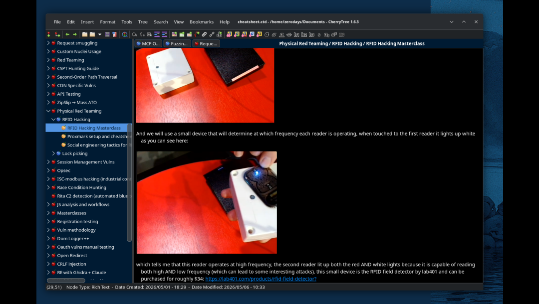Collapse the Physical Red Teaming node
Screen dimensions: 539x304
click(48, 111)
